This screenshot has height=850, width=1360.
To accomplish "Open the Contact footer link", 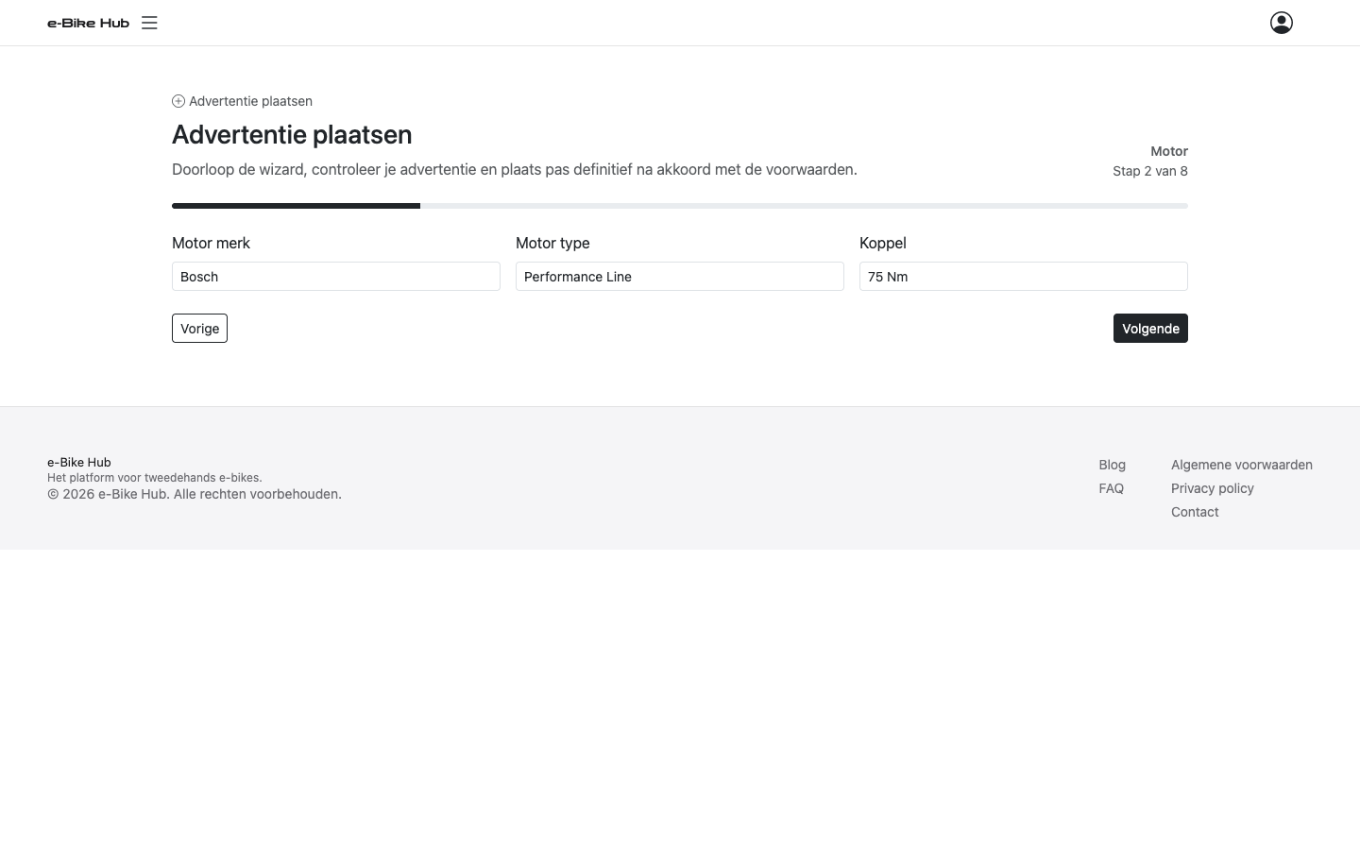I will (1195, 512).
